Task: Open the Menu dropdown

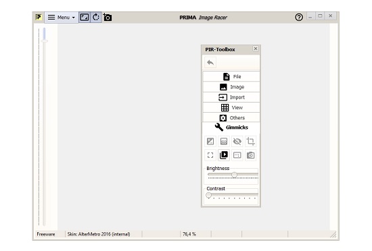Action: coord(61,18)
